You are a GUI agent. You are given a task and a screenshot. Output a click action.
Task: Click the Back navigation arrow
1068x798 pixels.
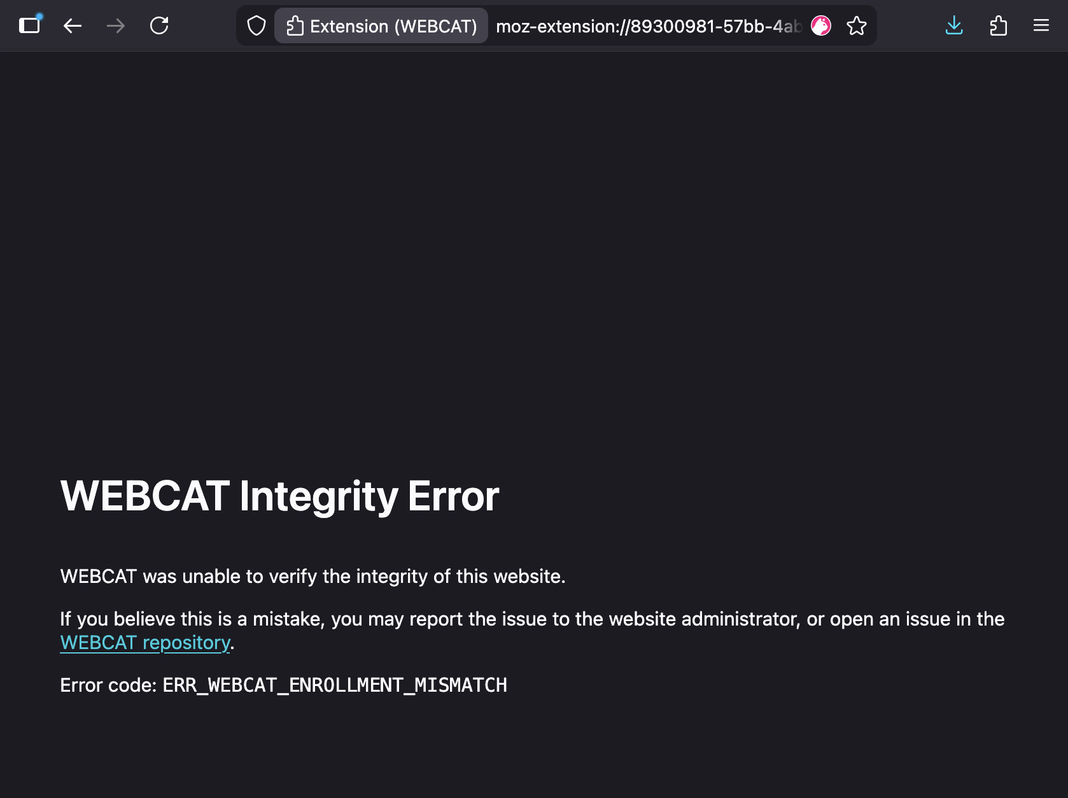(x=73, y=25)
